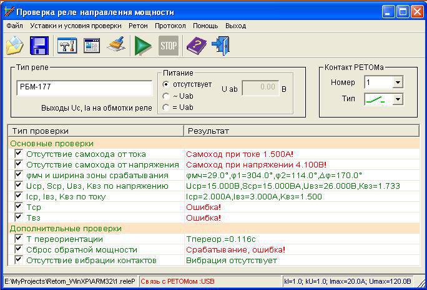Open help with the purple book icon

(196, 46)
